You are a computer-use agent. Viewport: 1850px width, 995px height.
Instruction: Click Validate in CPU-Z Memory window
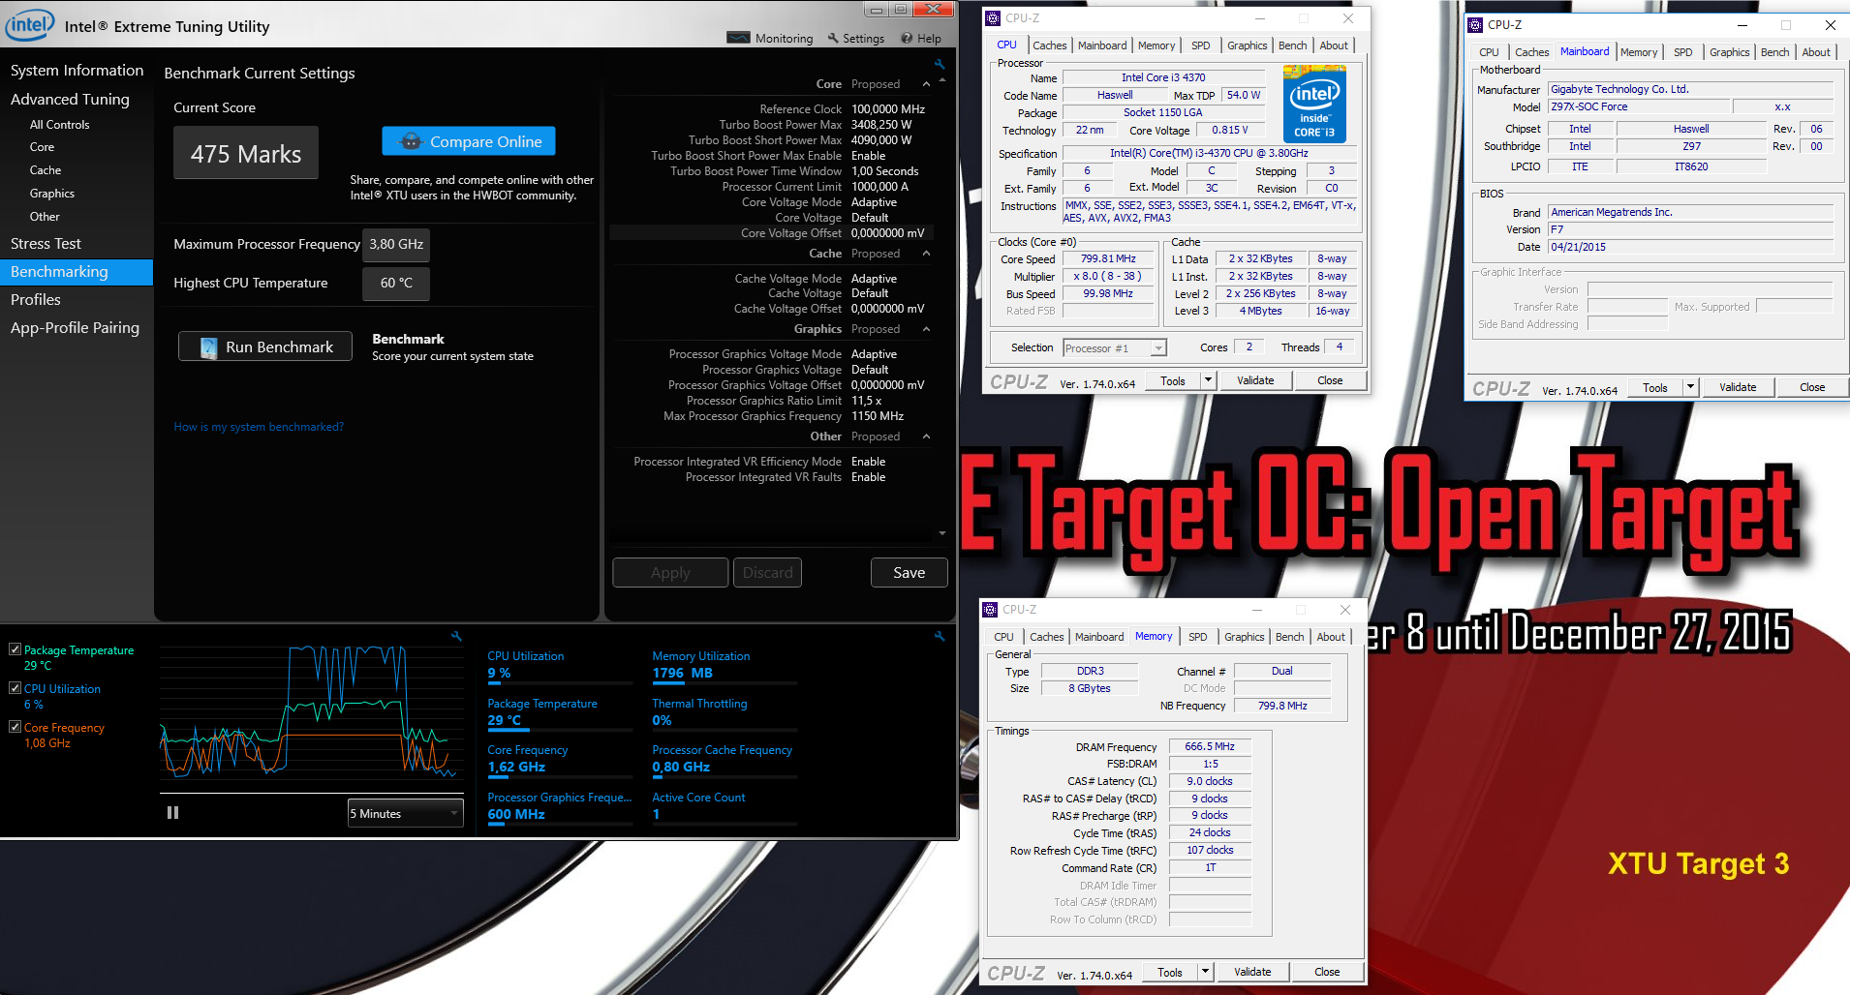tap(1252, 972)
